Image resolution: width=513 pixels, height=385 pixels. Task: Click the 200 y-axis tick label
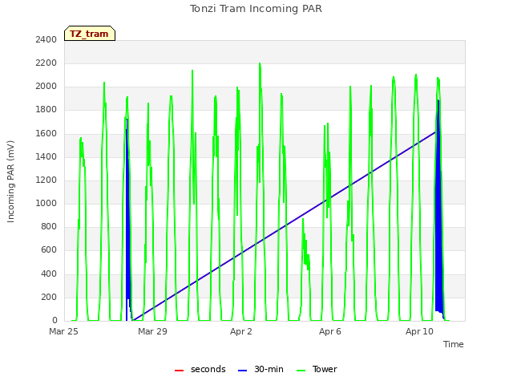(49, 298)
